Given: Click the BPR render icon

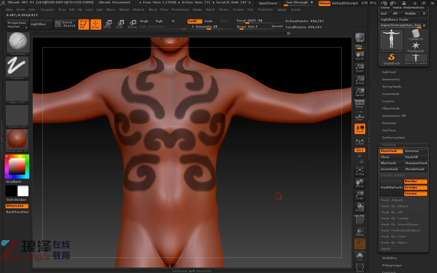Looking at the screenshot, I should (360, 38).
